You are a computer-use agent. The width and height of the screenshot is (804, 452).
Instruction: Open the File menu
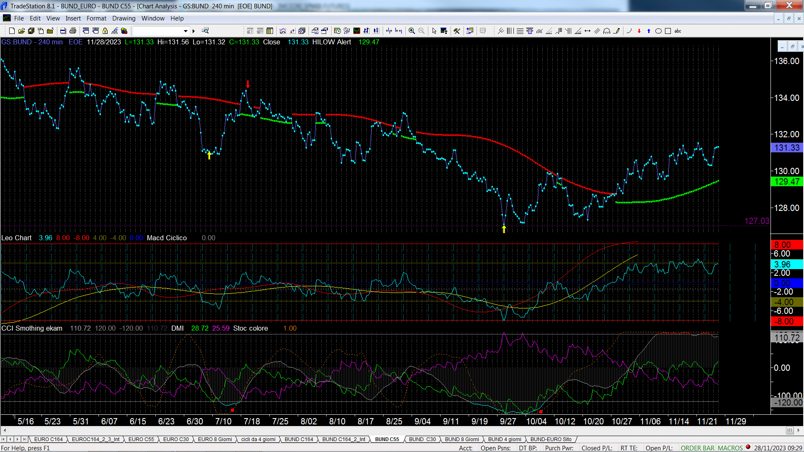pyautogui.click(x=19, y=18)
